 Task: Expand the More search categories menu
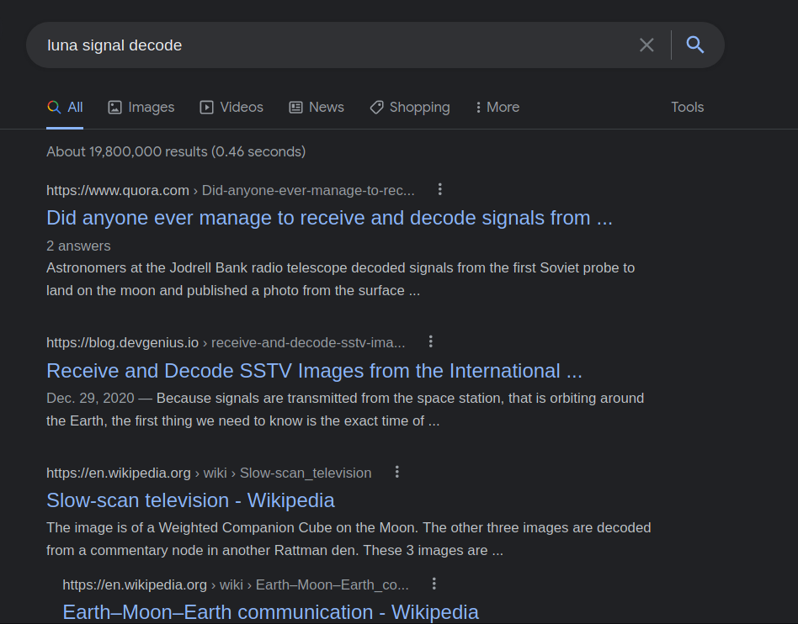[x=497, y=108]
